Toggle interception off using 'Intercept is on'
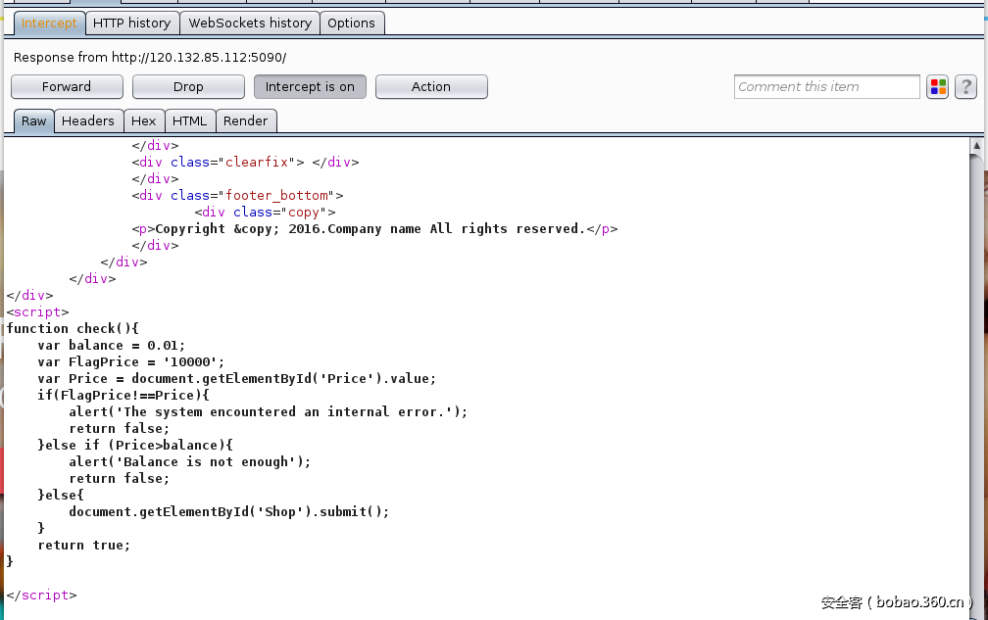988x620 pixels. [x=310, y=86]
